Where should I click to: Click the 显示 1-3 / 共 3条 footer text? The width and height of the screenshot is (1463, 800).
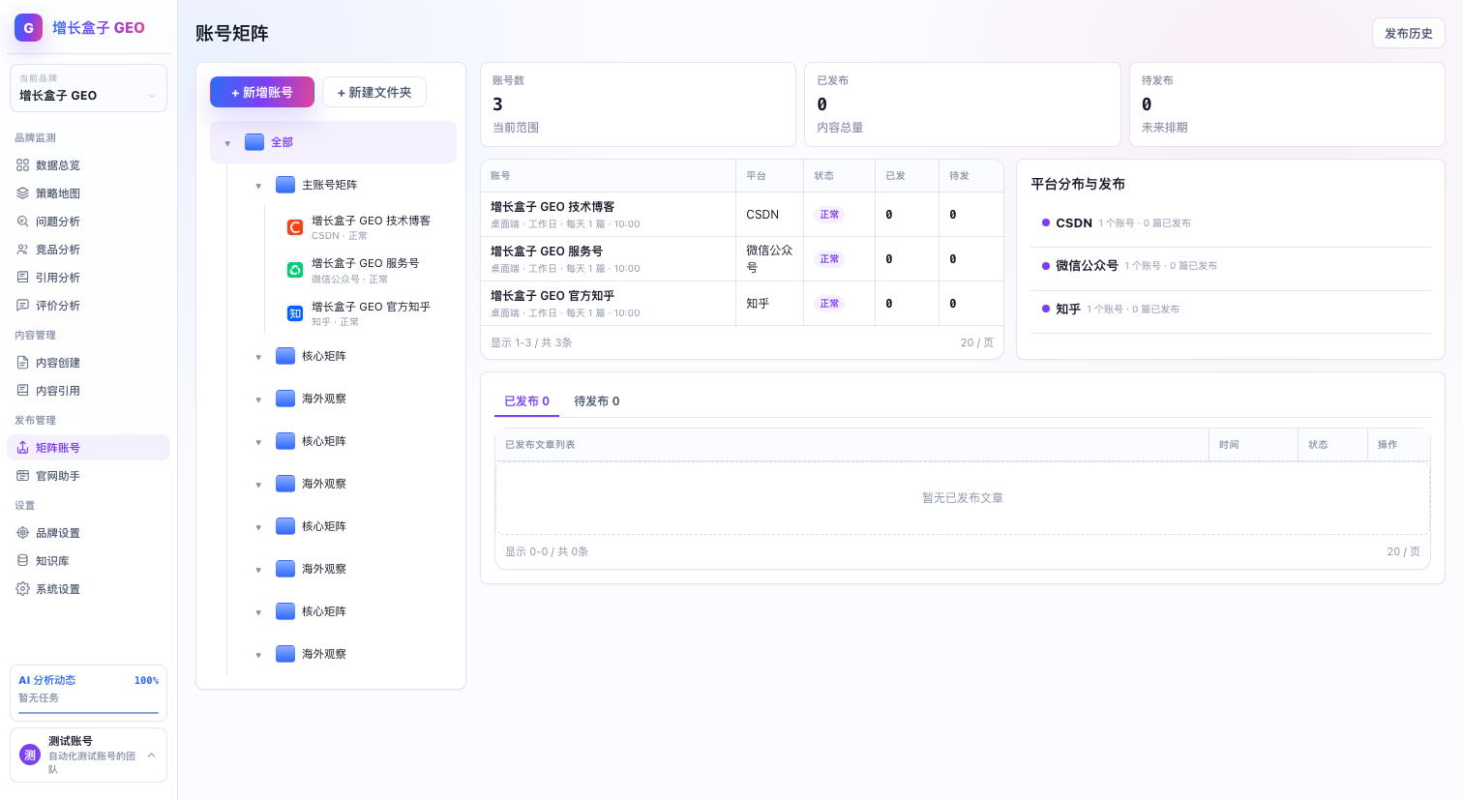531,342
